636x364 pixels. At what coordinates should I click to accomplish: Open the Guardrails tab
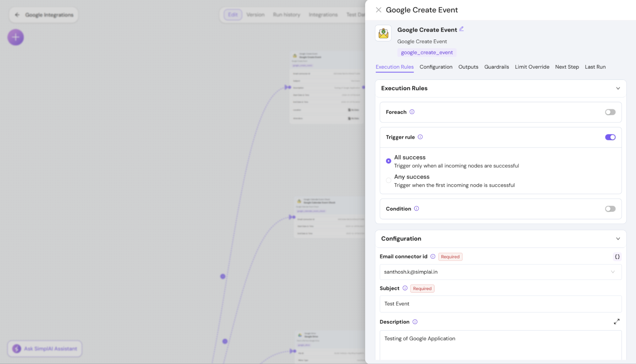496,67
